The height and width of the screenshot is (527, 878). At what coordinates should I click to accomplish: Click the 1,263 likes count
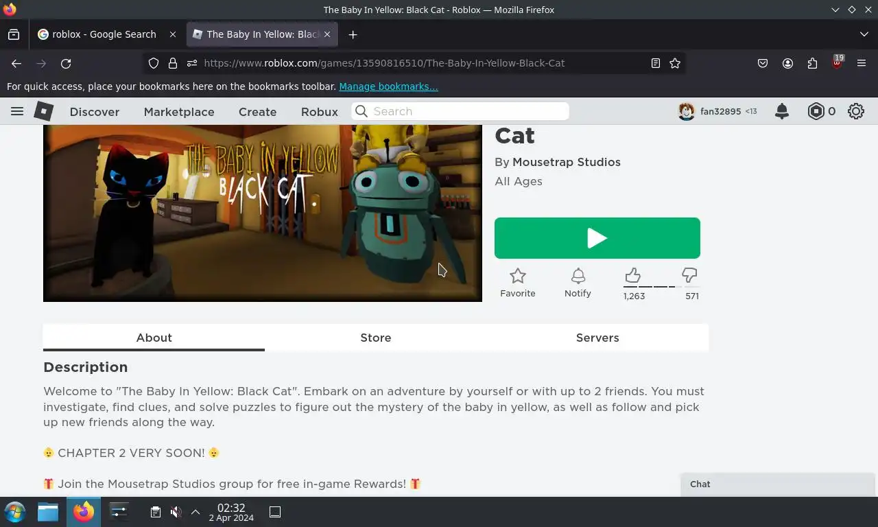click(634, 296)
